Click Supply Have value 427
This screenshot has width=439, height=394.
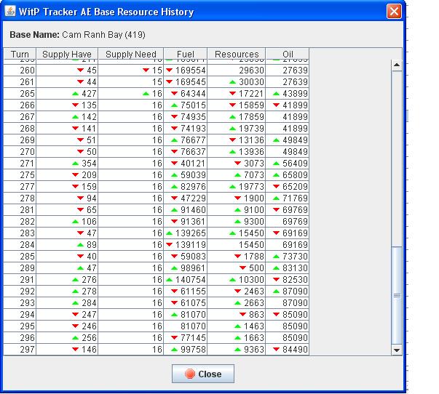tap(89, 93)
